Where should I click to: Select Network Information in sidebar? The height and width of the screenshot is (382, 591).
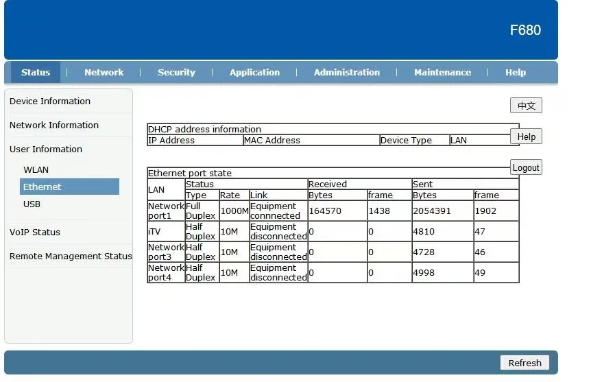(x=54, y=125)
